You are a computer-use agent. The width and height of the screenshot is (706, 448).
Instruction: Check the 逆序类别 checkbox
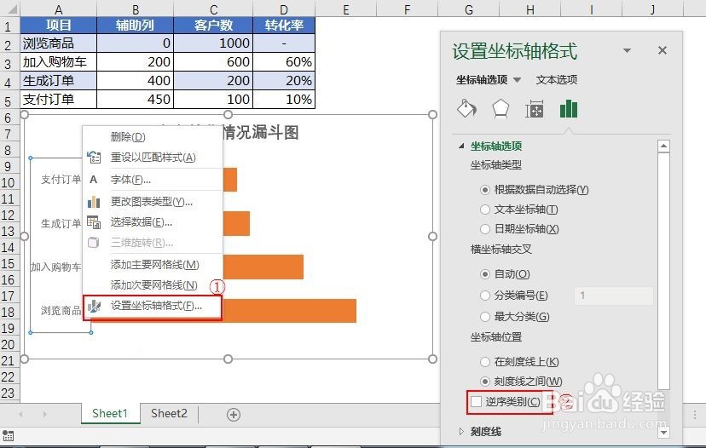pos(476,401)
